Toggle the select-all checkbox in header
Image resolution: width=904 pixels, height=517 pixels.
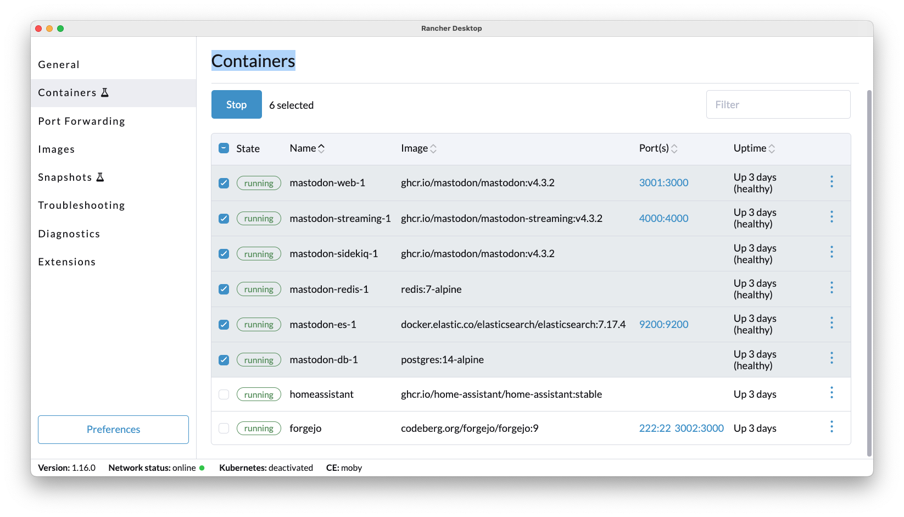(x=224, y=148)
